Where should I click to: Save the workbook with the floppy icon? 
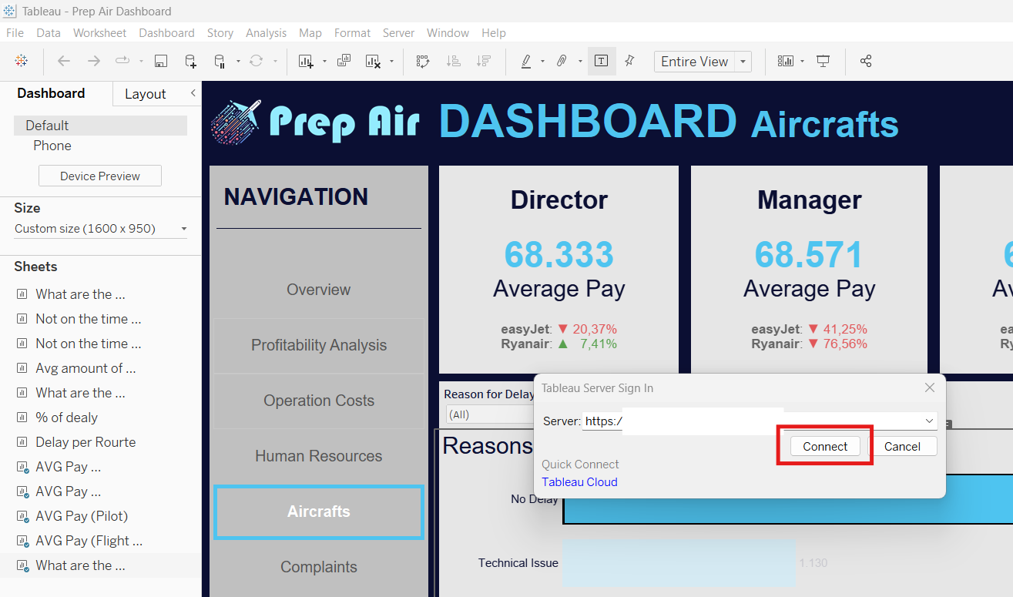click(x=161, y=61)
